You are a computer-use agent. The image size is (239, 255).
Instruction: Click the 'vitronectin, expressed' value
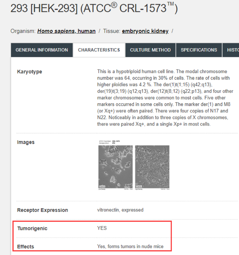point(120,210)
